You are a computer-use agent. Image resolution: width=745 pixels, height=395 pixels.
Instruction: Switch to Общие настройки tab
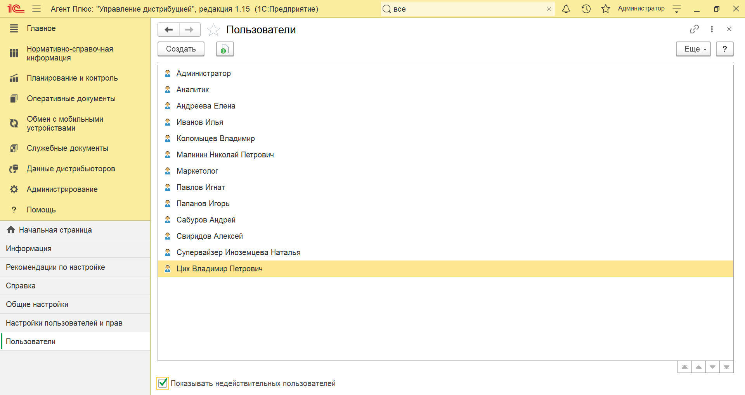tap(75, 304)
